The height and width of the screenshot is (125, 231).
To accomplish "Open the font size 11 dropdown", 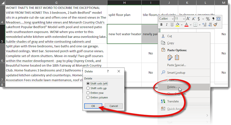I will coord(184,19).
